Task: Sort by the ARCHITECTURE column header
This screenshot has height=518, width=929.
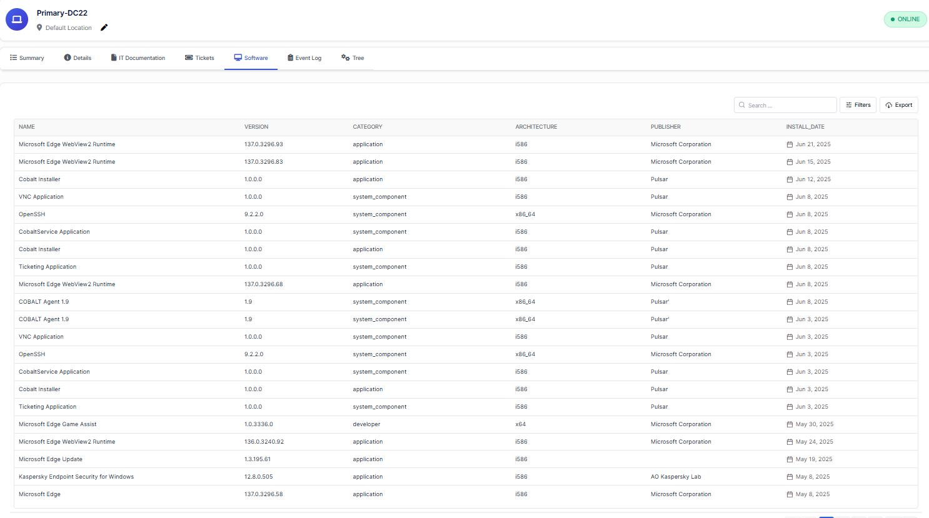Action: coord(536,127)
